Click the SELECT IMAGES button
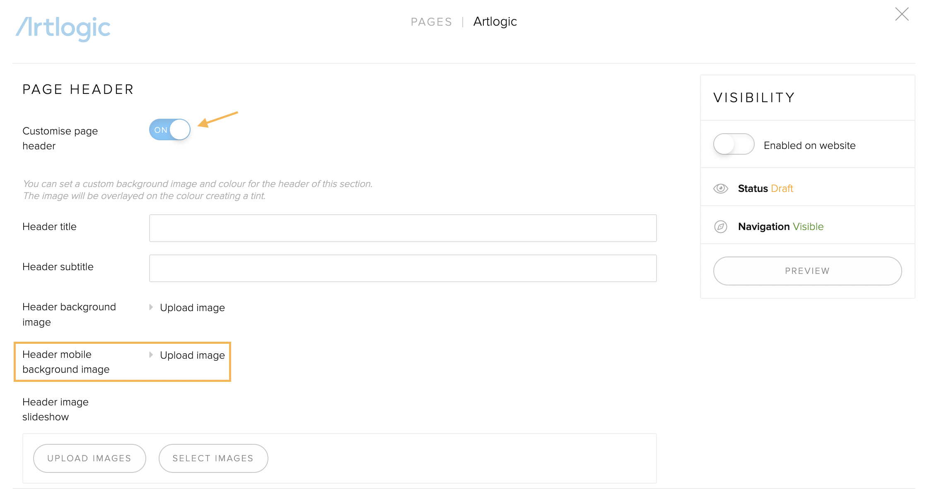The width and height of the screenshot is (932, 489). 213,458
